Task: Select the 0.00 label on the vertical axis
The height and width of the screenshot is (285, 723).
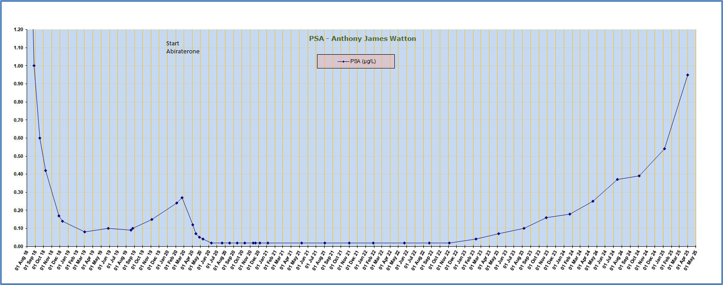Action: point(18,246)
